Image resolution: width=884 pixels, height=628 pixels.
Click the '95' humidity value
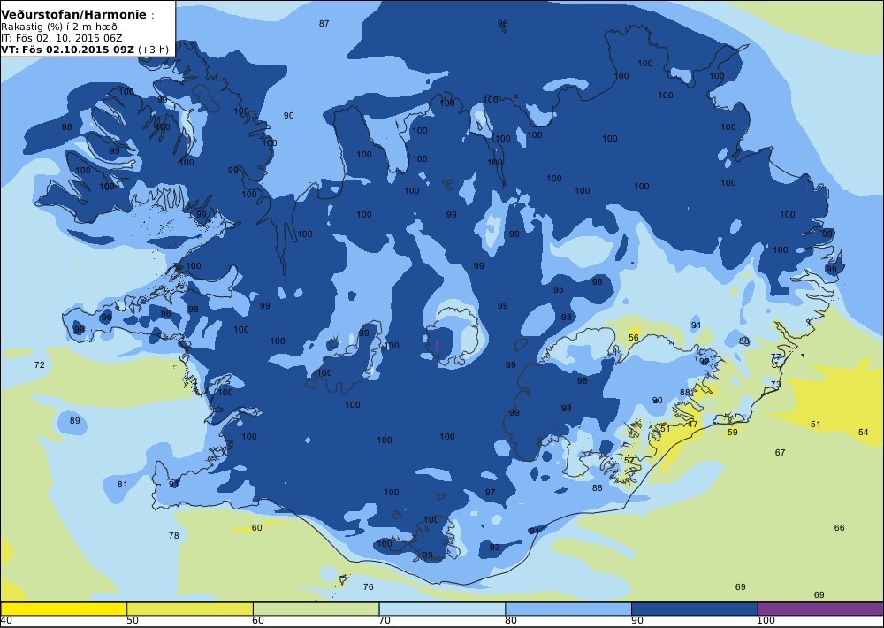[x=558, y=289]
